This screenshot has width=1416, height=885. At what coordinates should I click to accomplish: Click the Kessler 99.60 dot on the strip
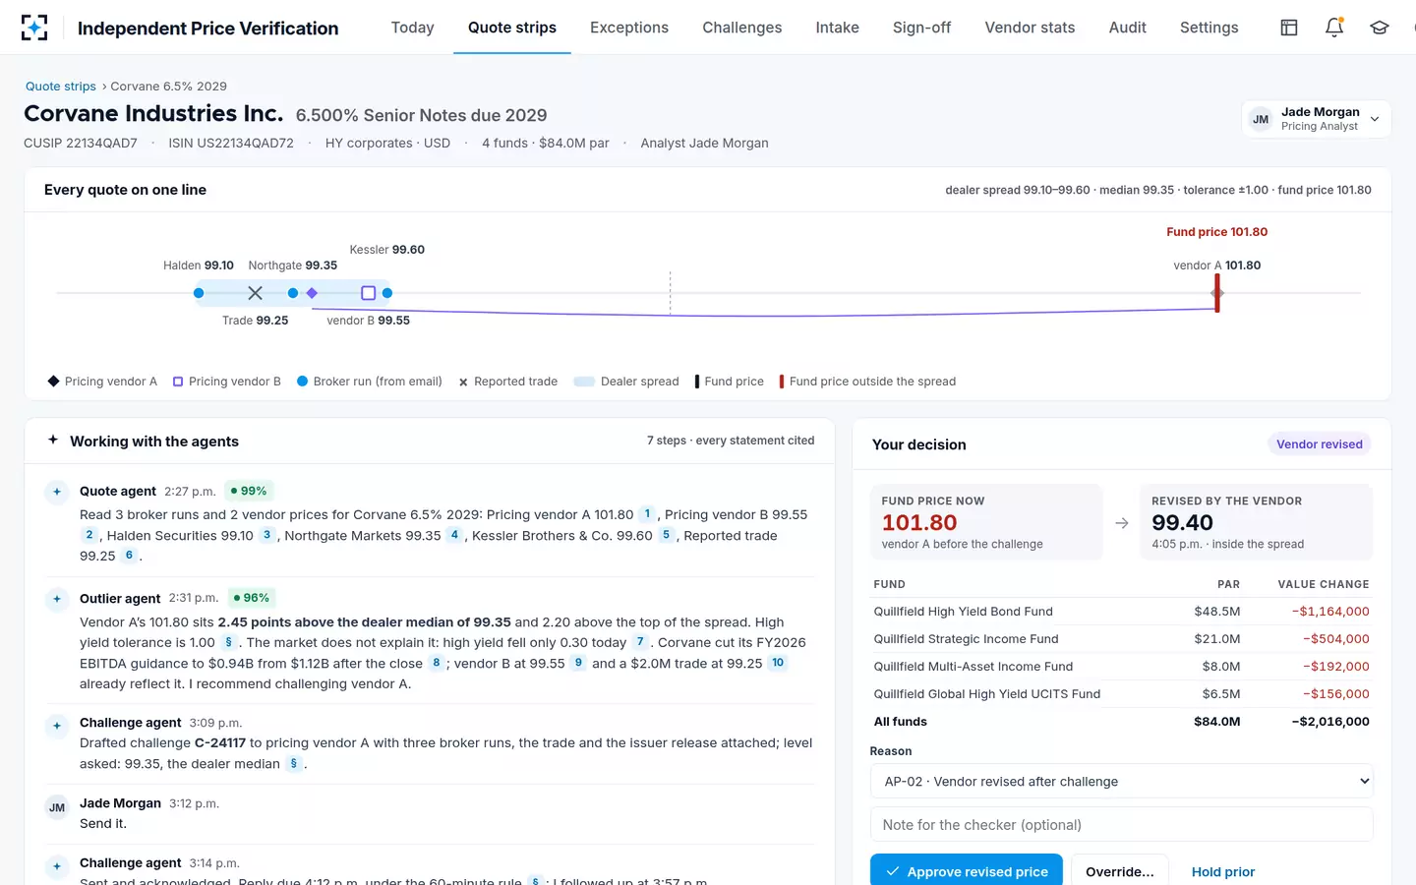point(387,293)
